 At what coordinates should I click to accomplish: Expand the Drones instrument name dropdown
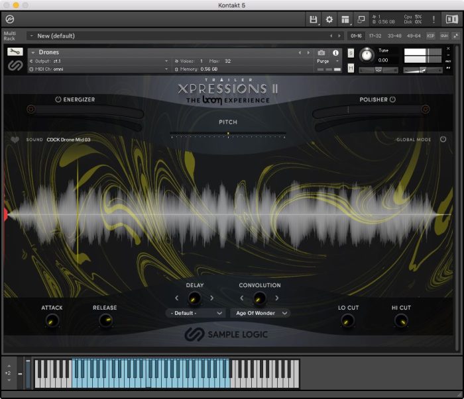click(x=33, y=52)
